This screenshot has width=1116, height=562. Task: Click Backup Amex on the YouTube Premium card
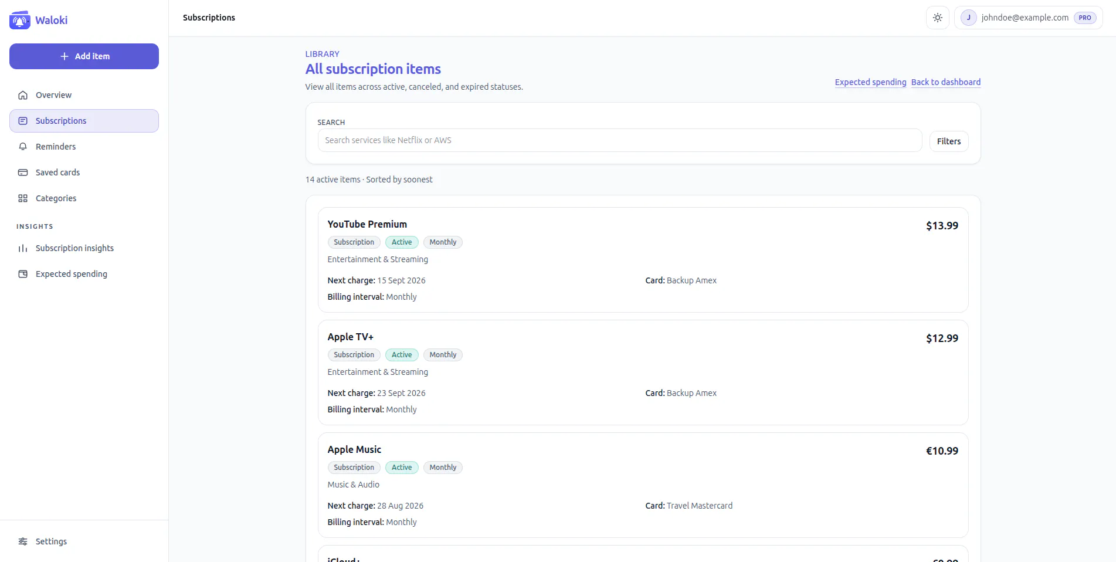point(691,280)
